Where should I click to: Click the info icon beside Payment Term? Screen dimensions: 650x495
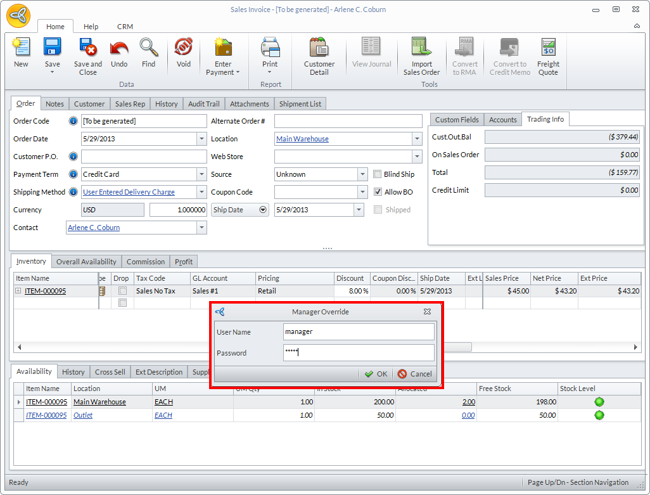point(73,174)
